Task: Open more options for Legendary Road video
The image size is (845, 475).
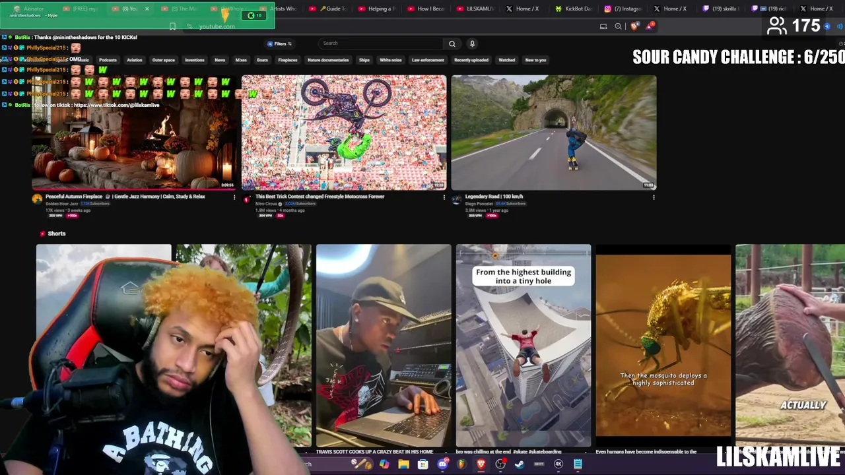Action: [654, 197]
